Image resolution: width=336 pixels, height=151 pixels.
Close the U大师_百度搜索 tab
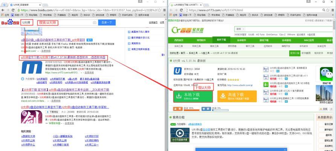pos(39,5)
